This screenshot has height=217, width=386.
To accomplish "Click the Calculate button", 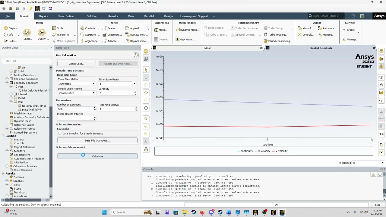I will (x=97, y=156).
